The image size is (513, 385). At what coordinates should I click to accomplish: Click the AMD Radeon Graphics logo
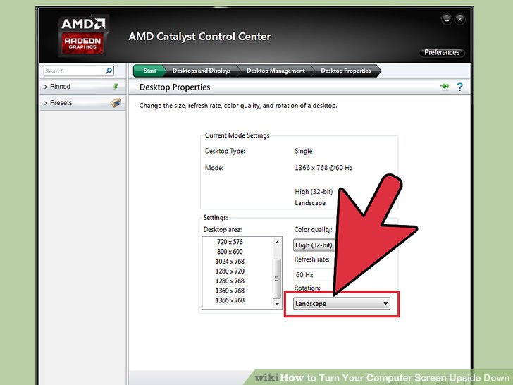coord(83,36)
